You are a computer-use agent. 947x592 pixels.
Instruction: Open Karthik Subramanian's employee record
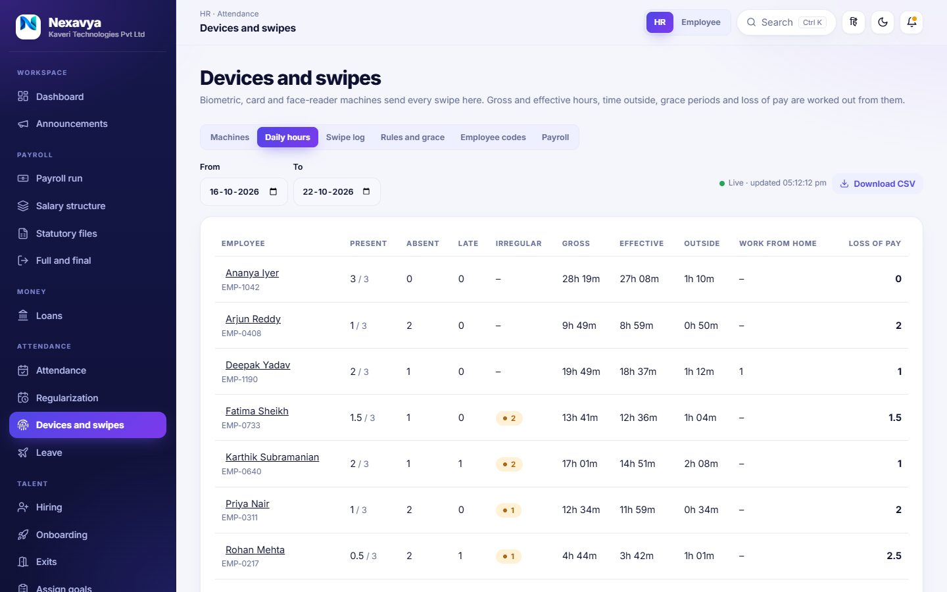pos(272,457)
